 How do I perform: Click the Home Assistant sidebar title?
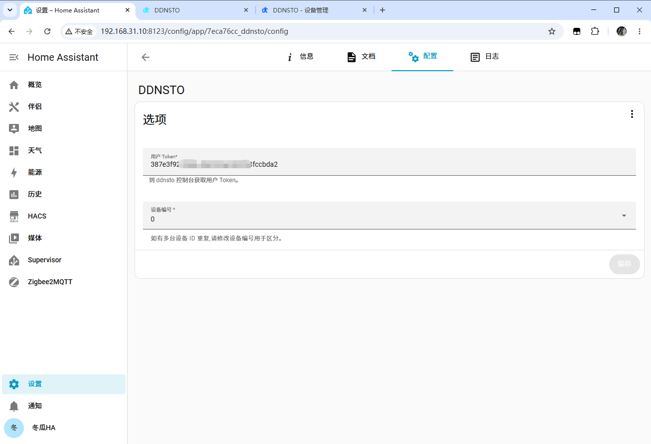pos(63,57)
